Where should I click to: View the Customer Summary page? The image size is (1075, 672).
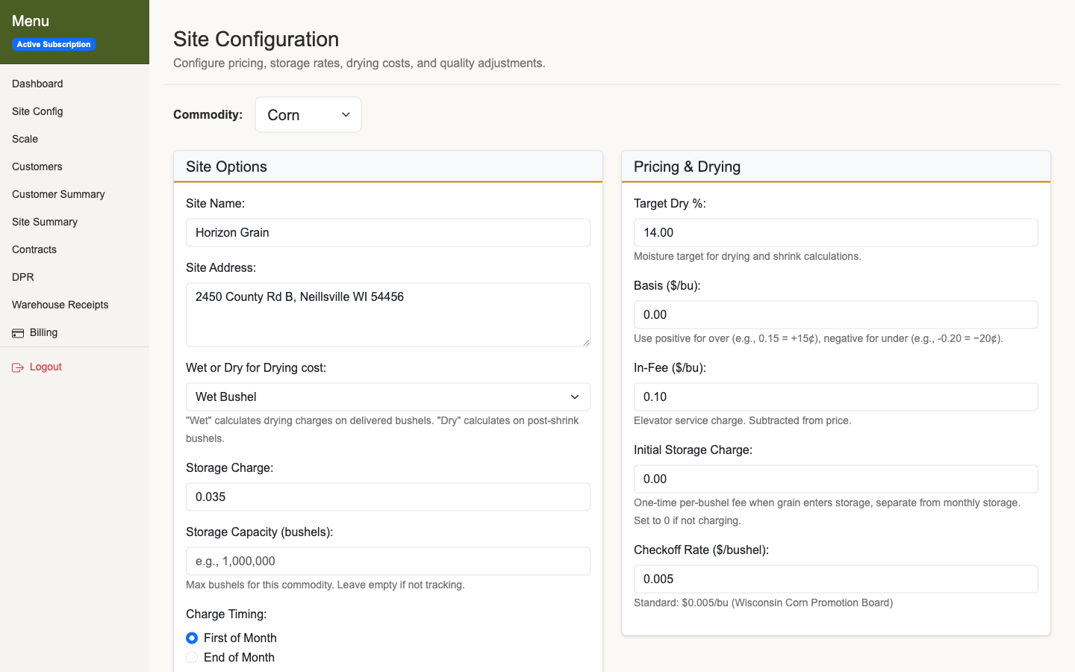click(57, 194)
